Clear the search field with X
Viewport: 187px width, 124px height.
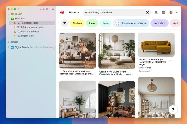click(147, 12)
